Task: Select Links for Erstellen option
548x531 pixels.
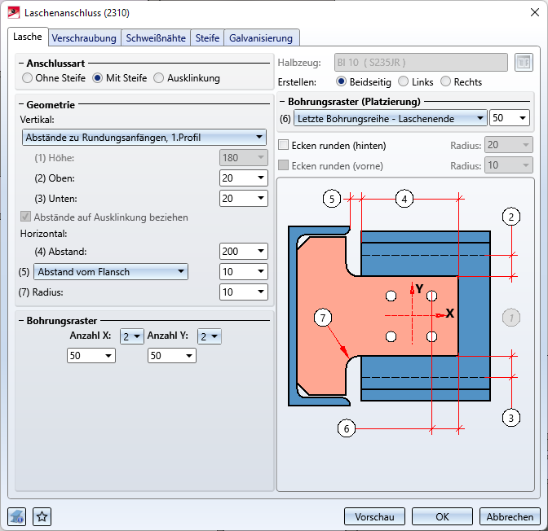Action: click(404, 81)
